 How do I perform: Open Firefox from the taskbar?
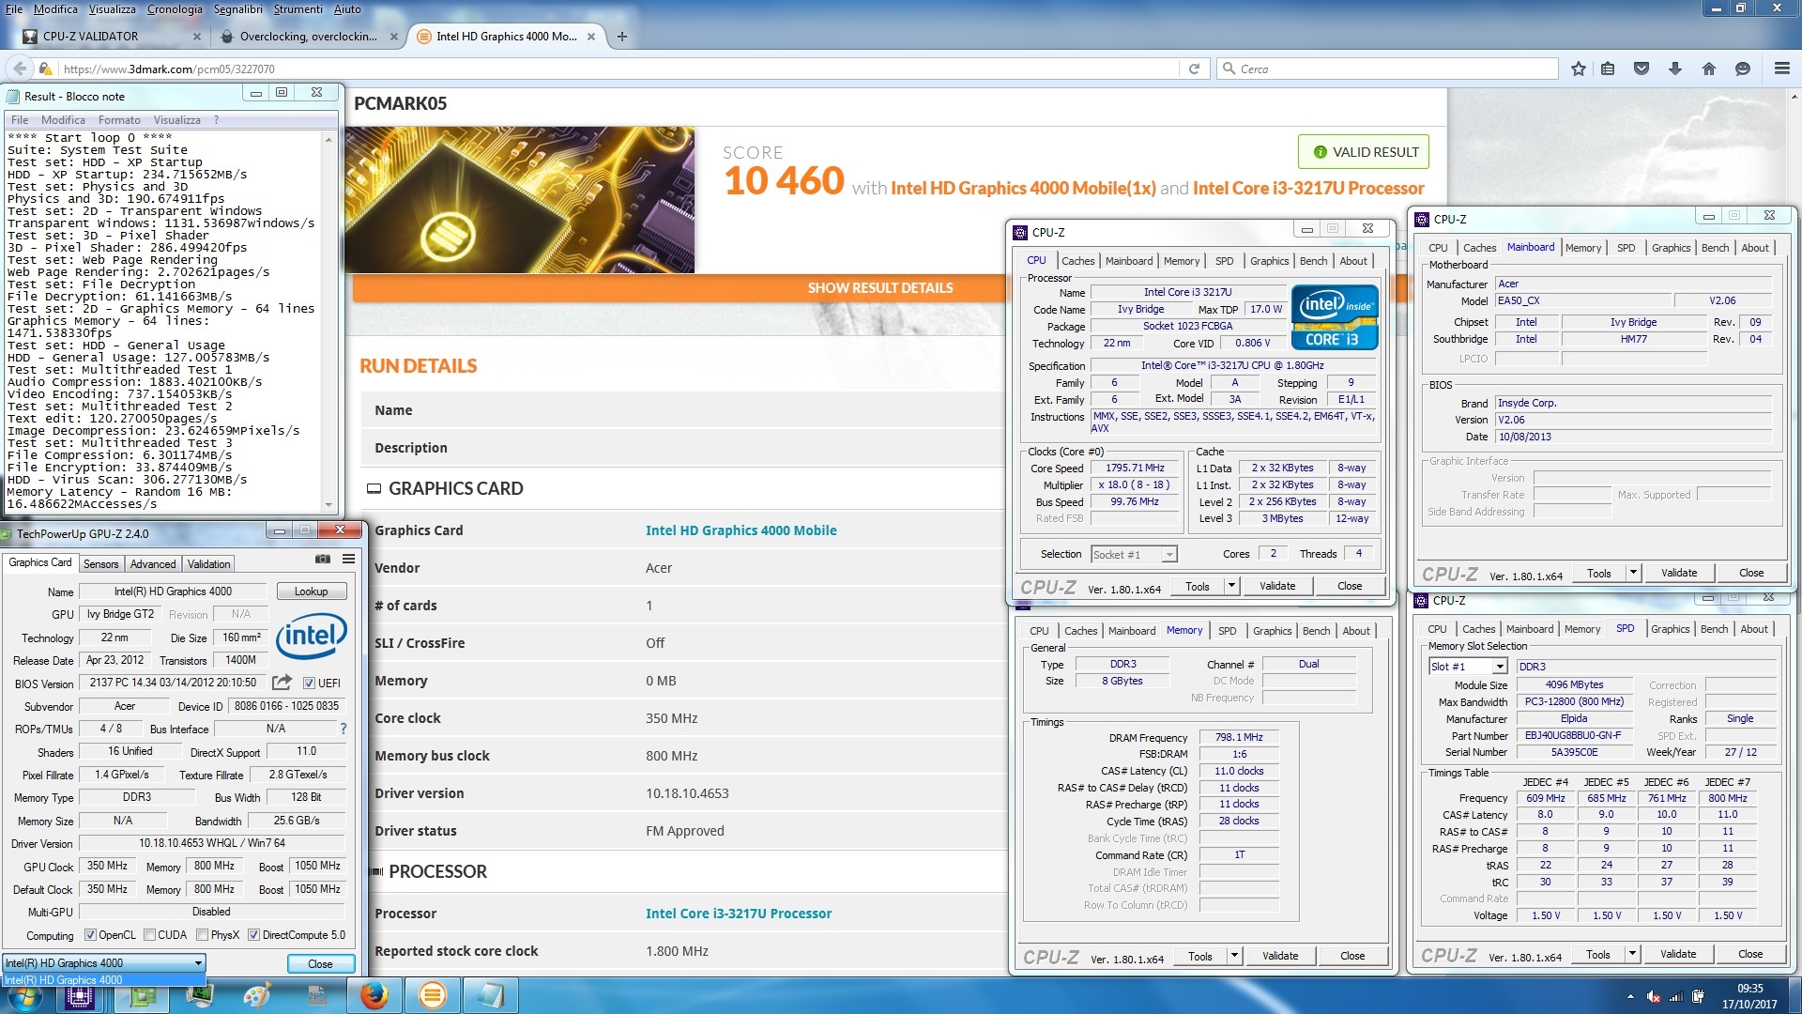point(374,995)
